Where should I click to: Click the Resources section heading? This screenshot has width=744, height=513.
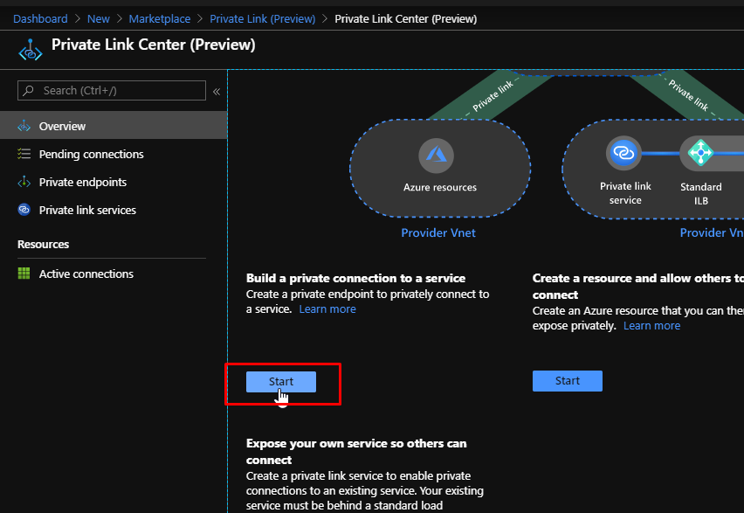[43, 244]
